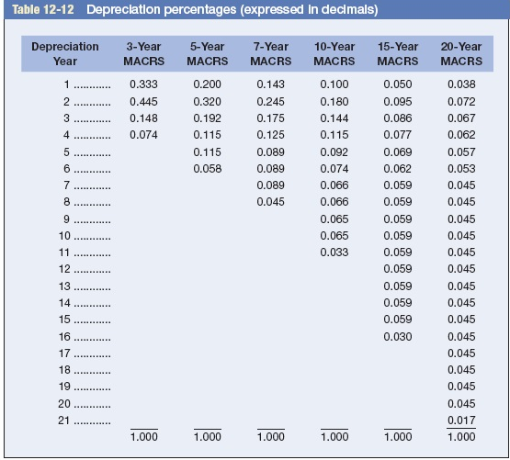
Task: Click depreciation year row label 11
Action: pos(64,252)
